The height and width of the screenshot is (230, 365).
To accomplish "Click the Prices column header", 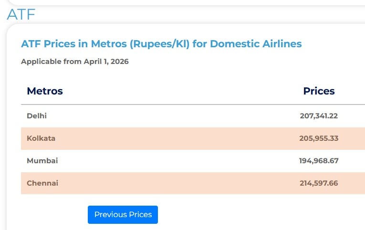I will click(319, 91).
